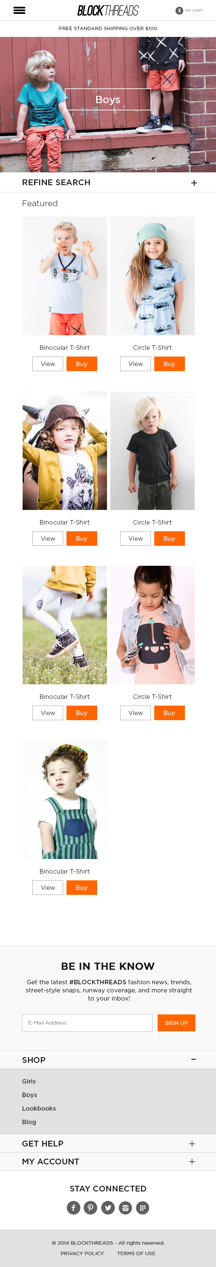
Task: Select Girls in the Shop menu
Action: tap(29, 1081)
